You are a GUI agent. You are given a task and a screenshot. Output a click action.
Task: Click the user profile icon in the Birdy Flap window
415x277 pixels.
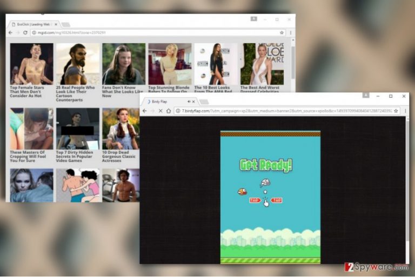366,95
